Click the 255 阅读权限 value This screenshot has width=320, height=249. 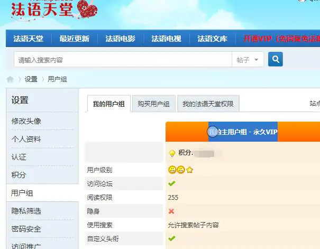click(x=173, y=197)
